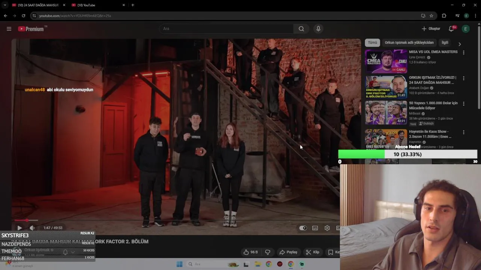The width and height of the screenshot is (481, 270).
Task: Open Lynx Çerezz channel name
Action: (417, 57)
